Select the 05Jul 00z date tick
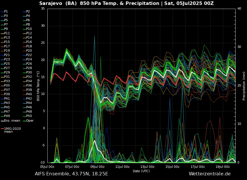This screenshot has height=180, width=247. pos(47,167)
